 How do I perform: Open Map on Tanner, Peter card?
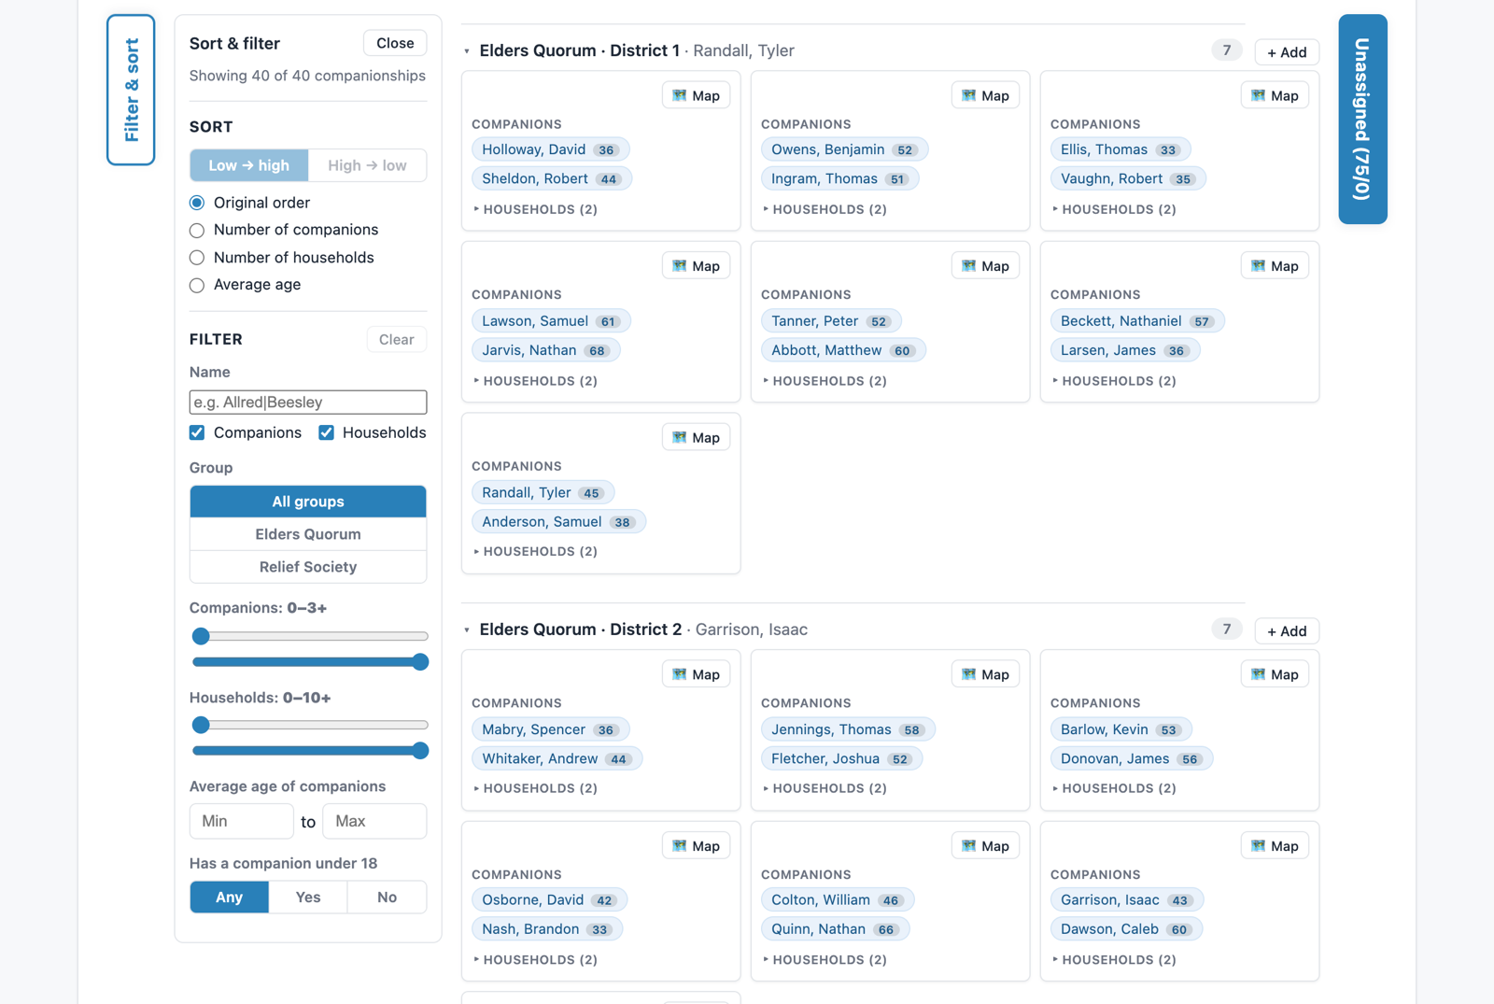pyautogui.click(x=985, y=266)
